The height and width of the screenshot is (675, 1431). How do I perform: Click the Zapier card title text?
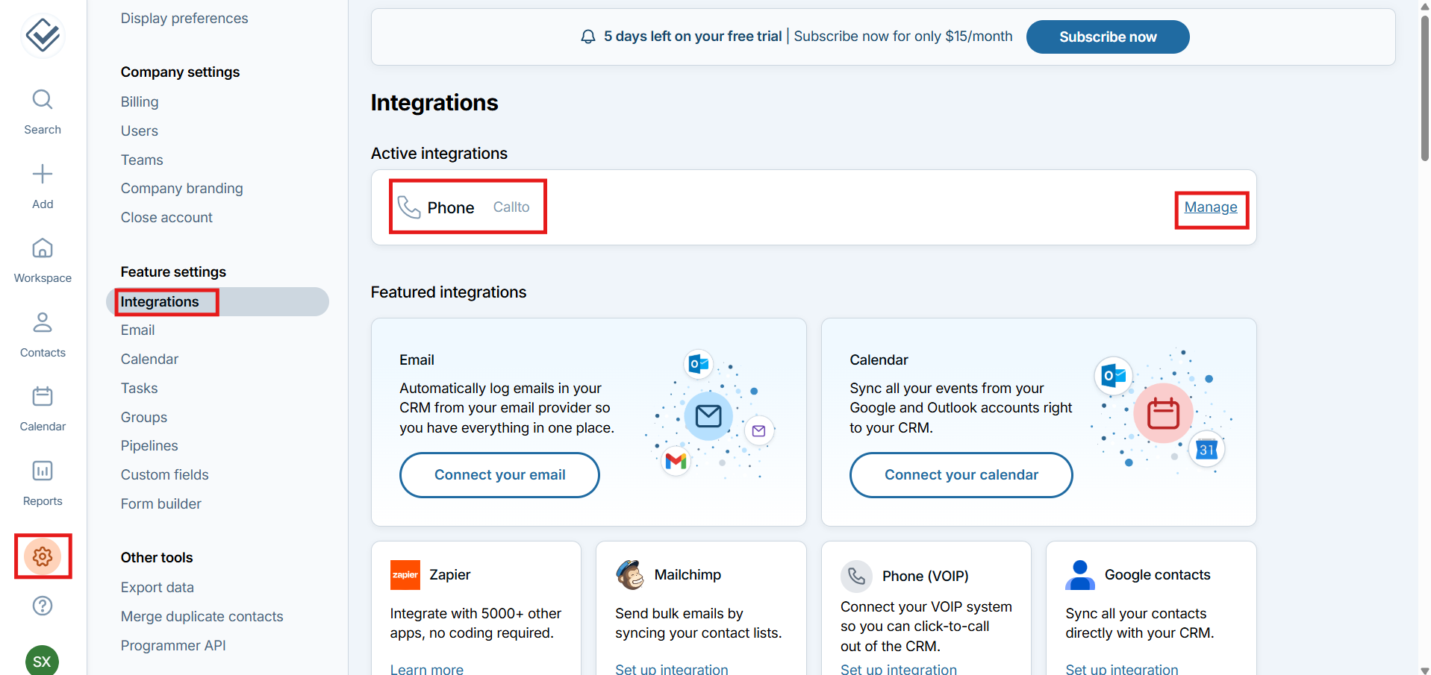pos(449,574)
